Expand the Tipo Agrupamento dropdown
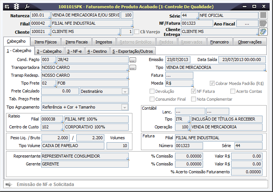 (x=125, y=107)
